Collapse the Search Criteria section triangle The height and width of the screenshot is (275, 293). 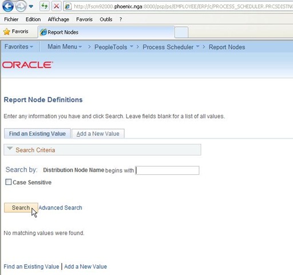10,148
